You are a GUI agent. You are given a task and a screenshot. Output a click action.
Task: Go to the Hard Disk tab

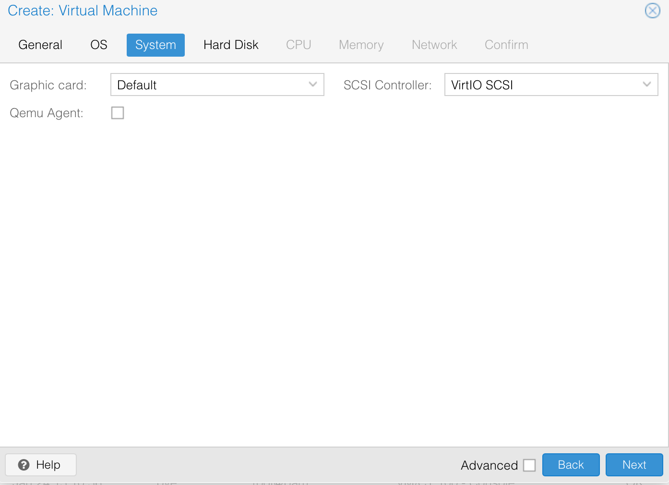(231, 45)
